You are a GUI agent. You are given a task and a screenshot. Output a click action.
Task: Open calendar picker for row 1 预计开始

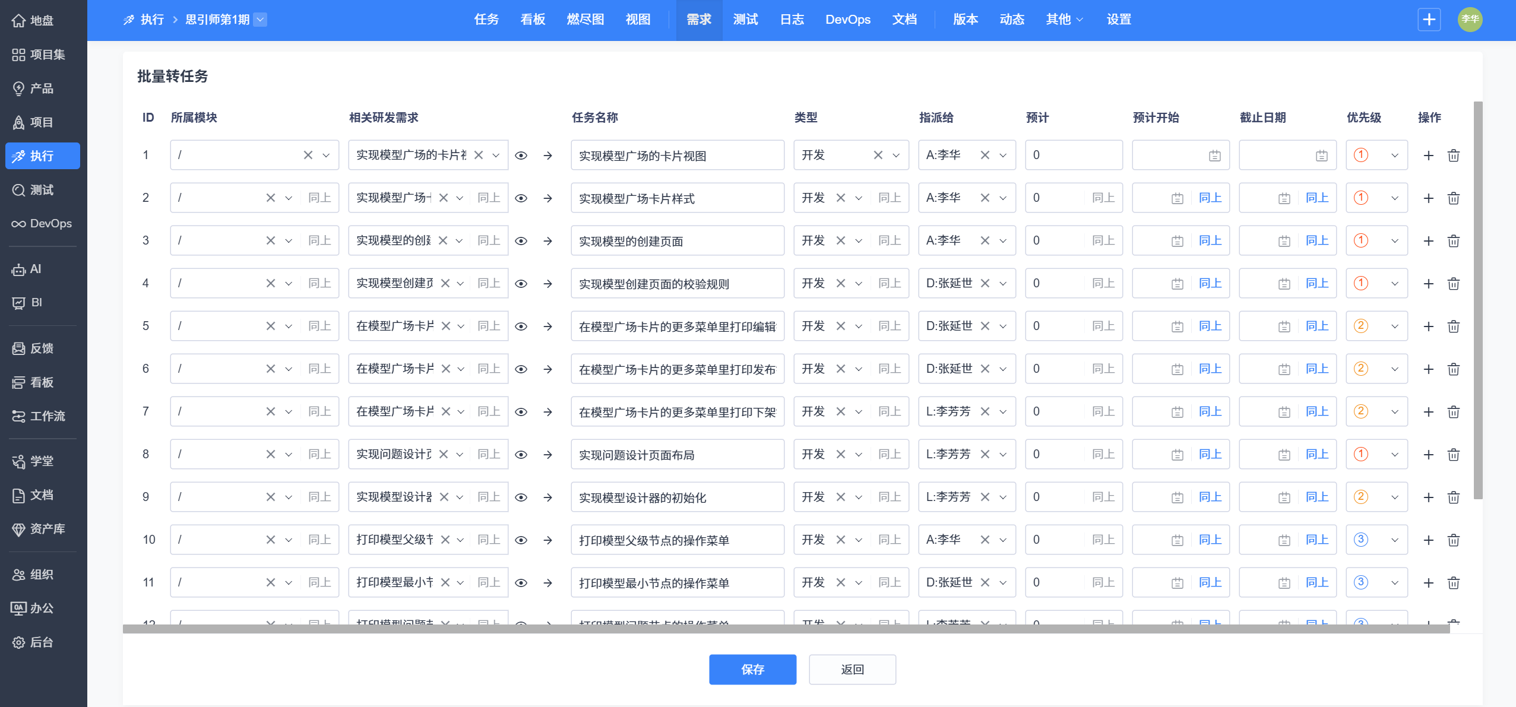click(1214, 156)
